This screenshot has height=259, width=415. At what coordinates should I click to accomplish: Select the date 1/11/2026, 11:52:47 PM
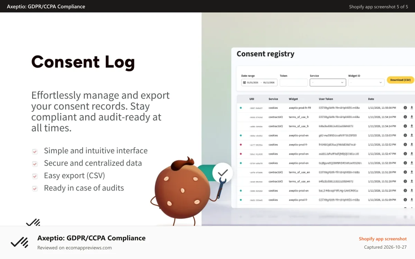coord(382,154)
